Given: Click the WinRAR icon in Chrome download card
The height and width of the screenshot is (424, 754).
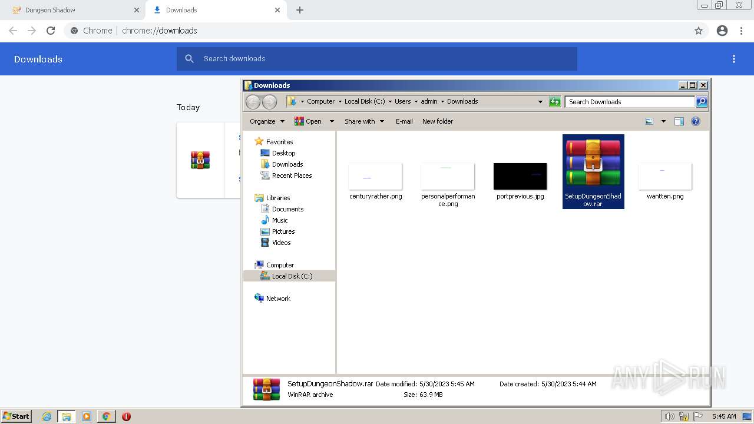Looking at the screenshot, I should click(200, 160).
